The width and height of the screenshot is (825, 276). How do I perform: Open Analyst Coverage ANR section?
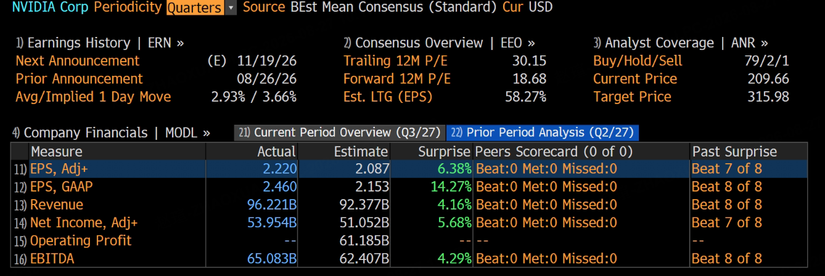pos(681,43)
